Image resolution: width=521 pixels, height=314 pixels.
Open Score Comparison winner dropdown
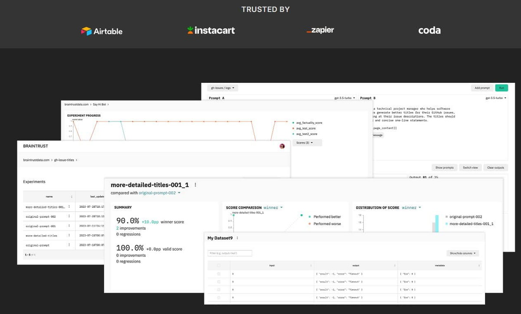click(x=273, y=208)
